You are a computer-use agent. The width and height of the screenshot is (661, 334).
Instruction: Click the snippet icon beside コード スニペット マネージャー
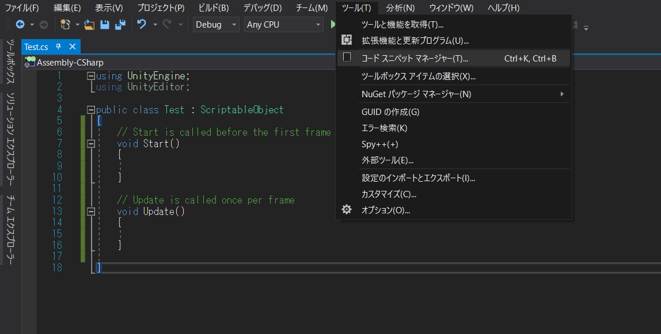coord(347,57)
